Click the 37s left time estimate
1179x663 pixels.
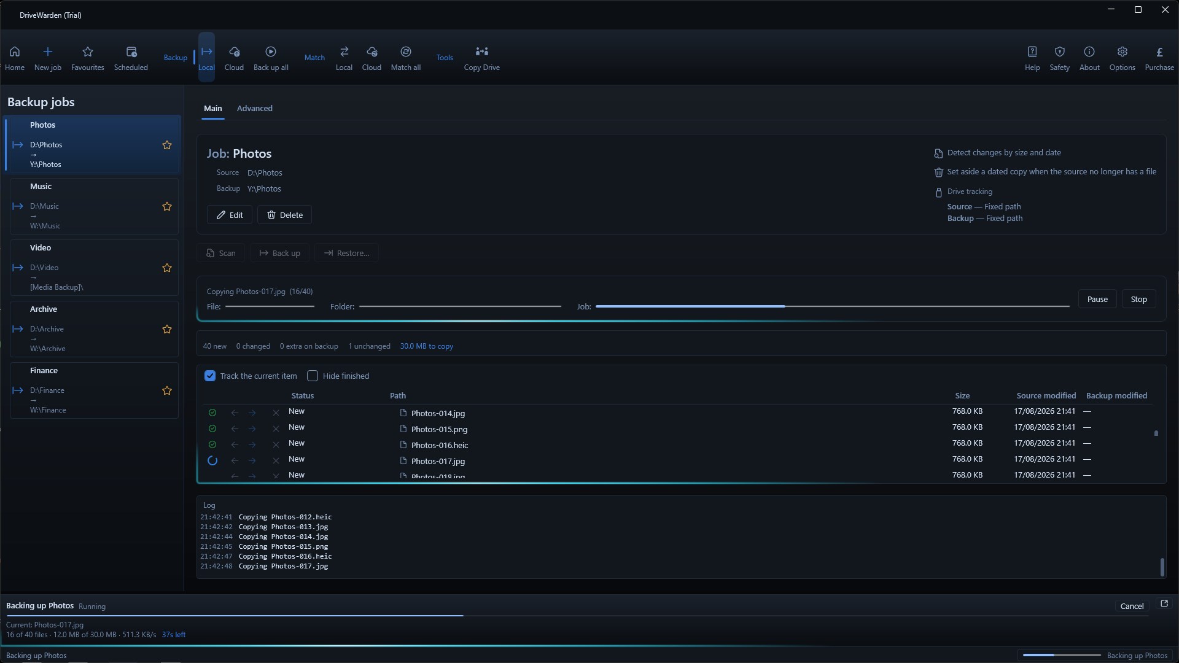[x=174, y=635]
